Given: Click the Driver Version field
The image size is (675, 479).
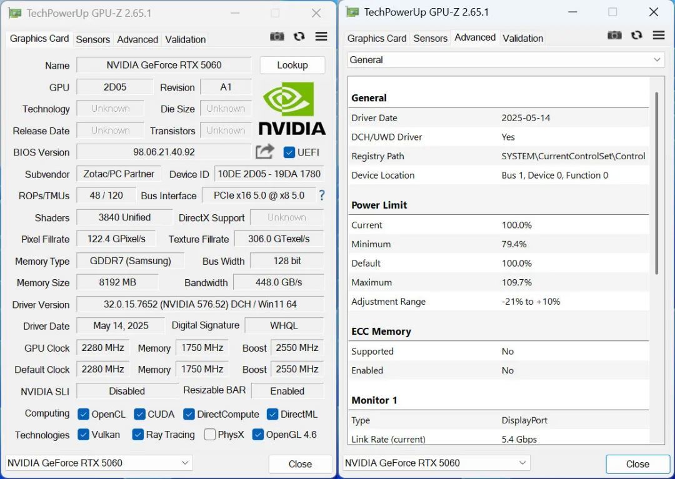Looking at the screenshot, I should pos(200,304).
